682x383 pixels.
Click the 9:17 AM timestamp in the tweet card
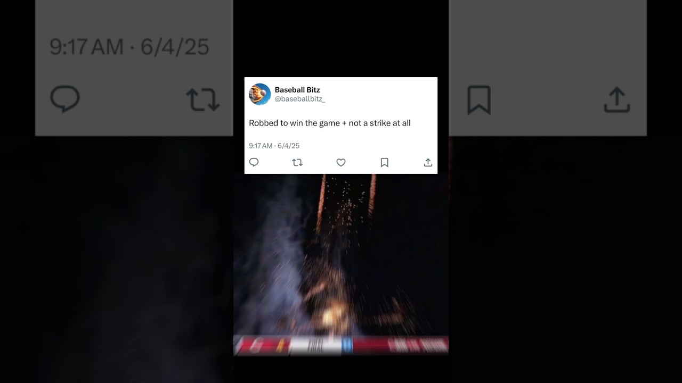[x=261, y=146]
